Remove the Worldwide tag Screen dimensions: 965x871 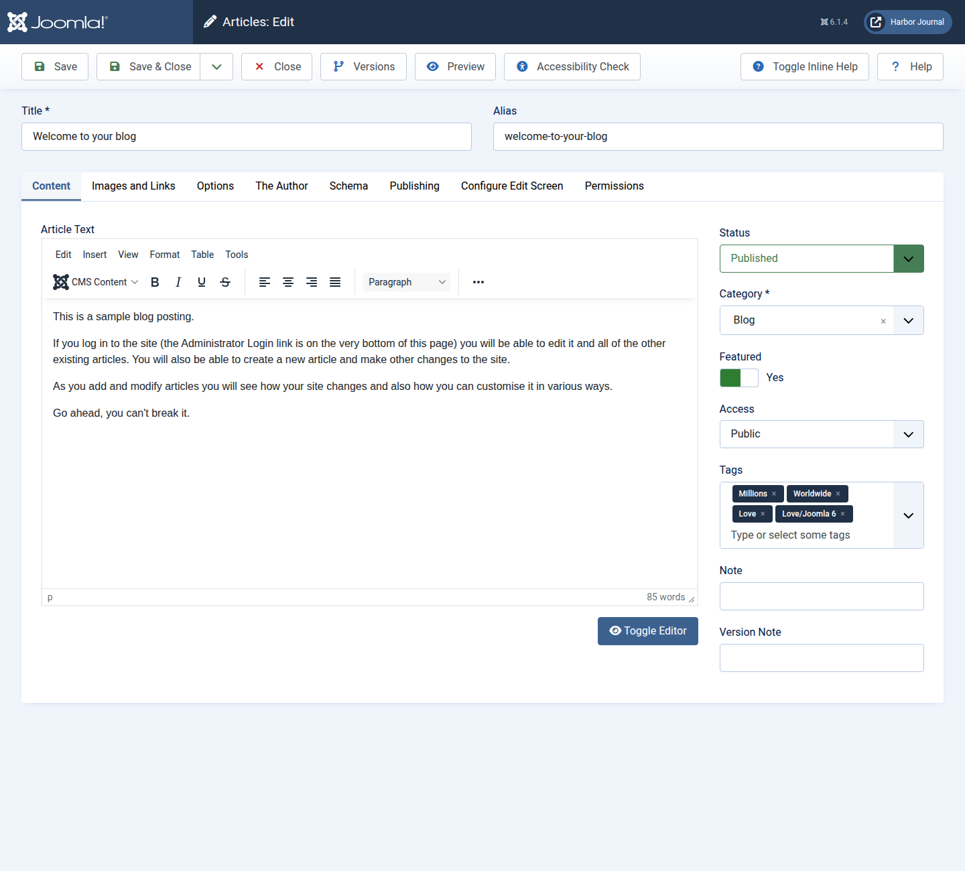pyautogui.click(x=838, y=494)
